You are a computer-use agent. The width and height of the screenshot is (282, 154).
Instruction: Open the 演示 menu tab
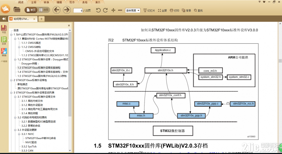click(98, 2)
